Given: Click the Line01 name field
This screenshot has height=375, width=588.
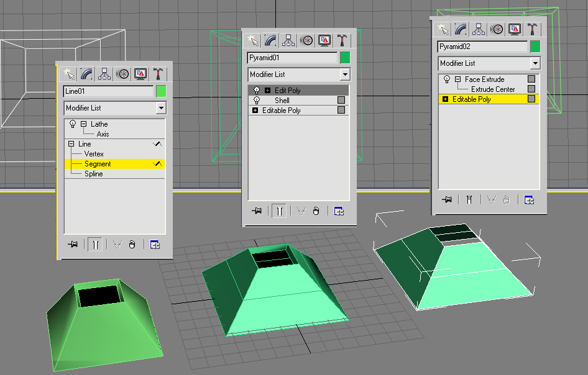Looking at the screenshot, I should tap(108, 91).
